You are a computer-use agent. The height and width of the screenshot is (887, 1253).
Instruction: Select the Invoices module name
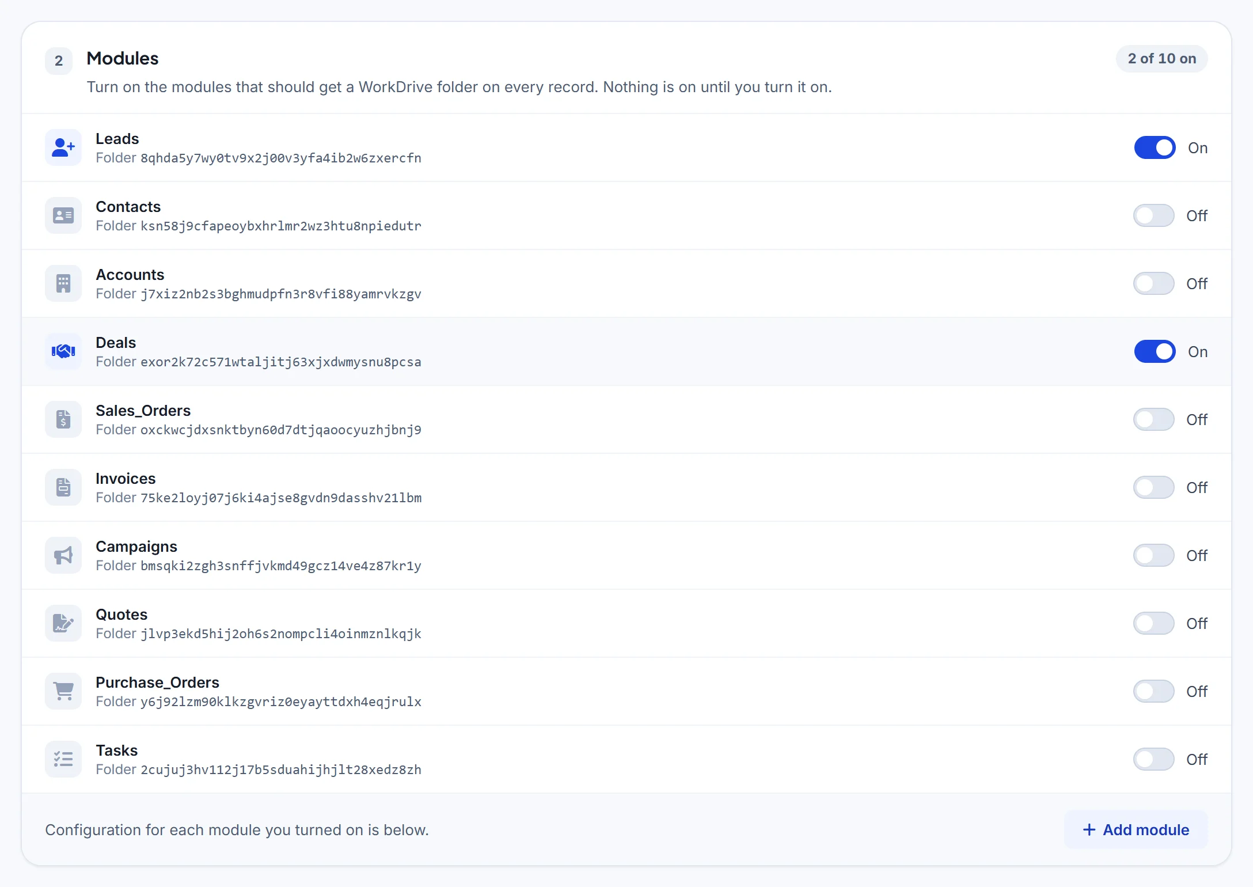pos(126,479)
